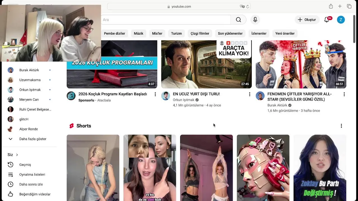The height and width of the screenshot is (201, 358).
Task: Open Zoktay Bu Partı Değiştirmiş Short
Action: click(320, 168)
